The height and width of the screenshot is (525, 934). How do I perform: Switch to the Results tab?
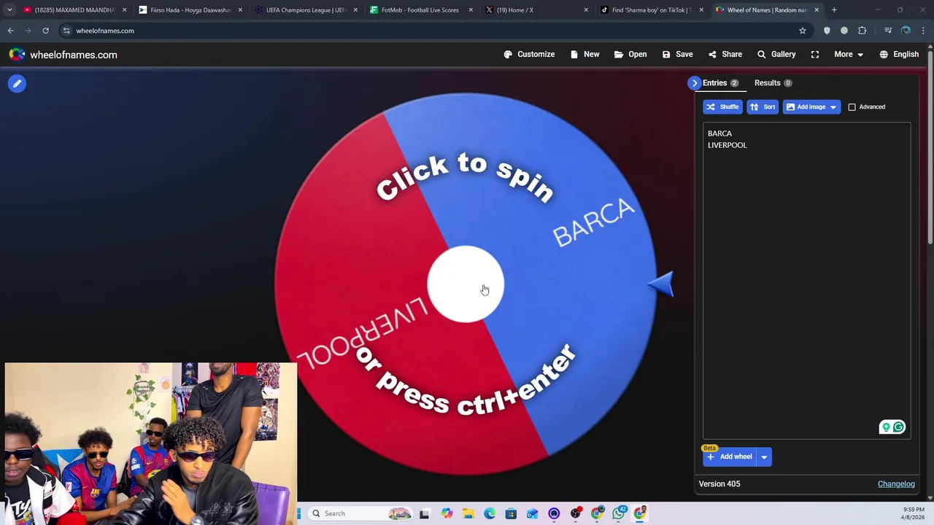773,83
